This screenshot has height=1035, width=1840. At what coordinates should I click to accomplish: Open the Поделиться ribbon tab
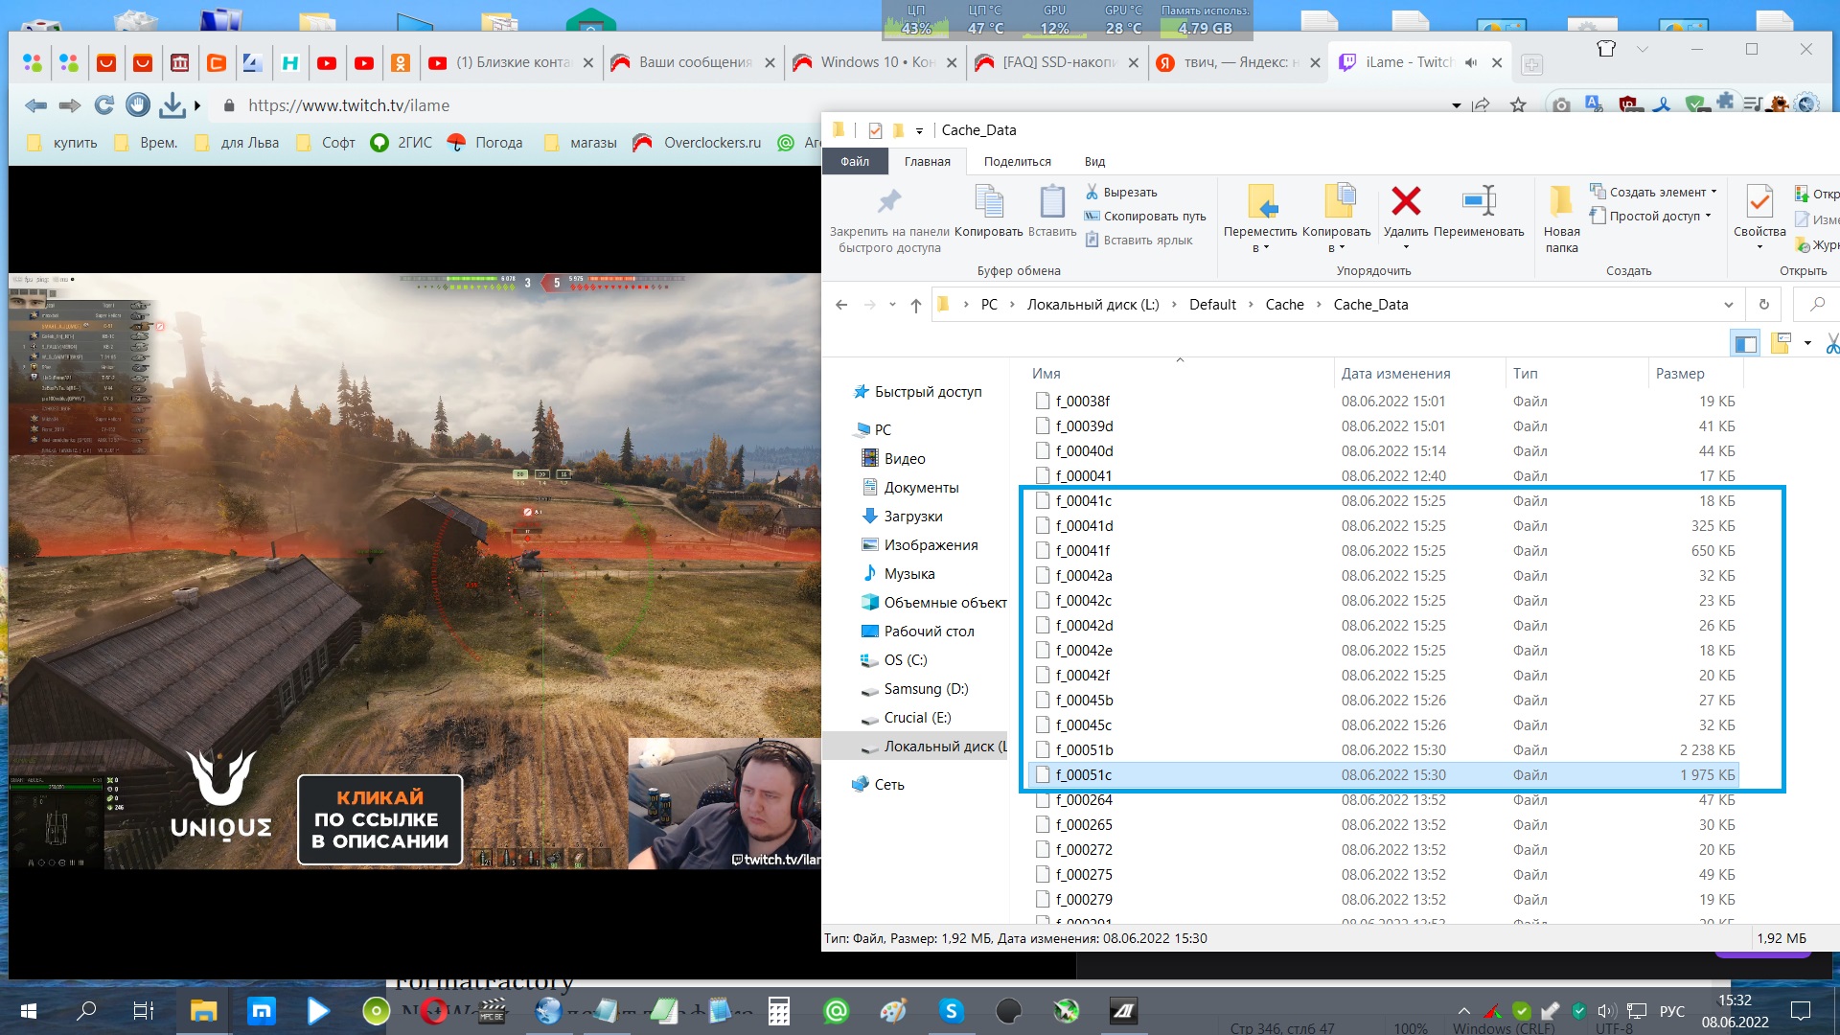(1017, 161)
